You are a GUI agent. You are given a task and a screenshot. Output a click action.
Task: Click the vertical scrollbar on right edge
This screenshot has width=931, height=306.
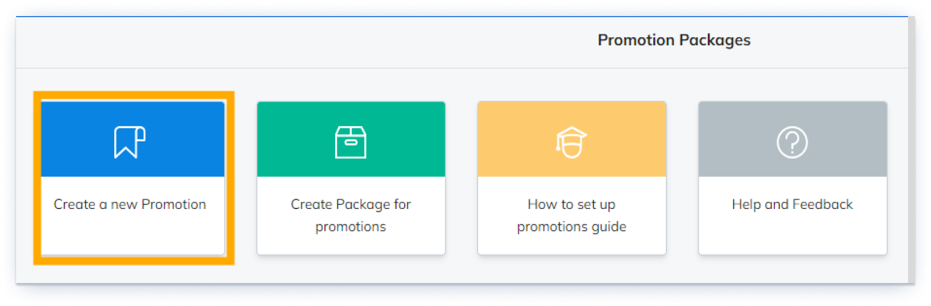[911, 149]
